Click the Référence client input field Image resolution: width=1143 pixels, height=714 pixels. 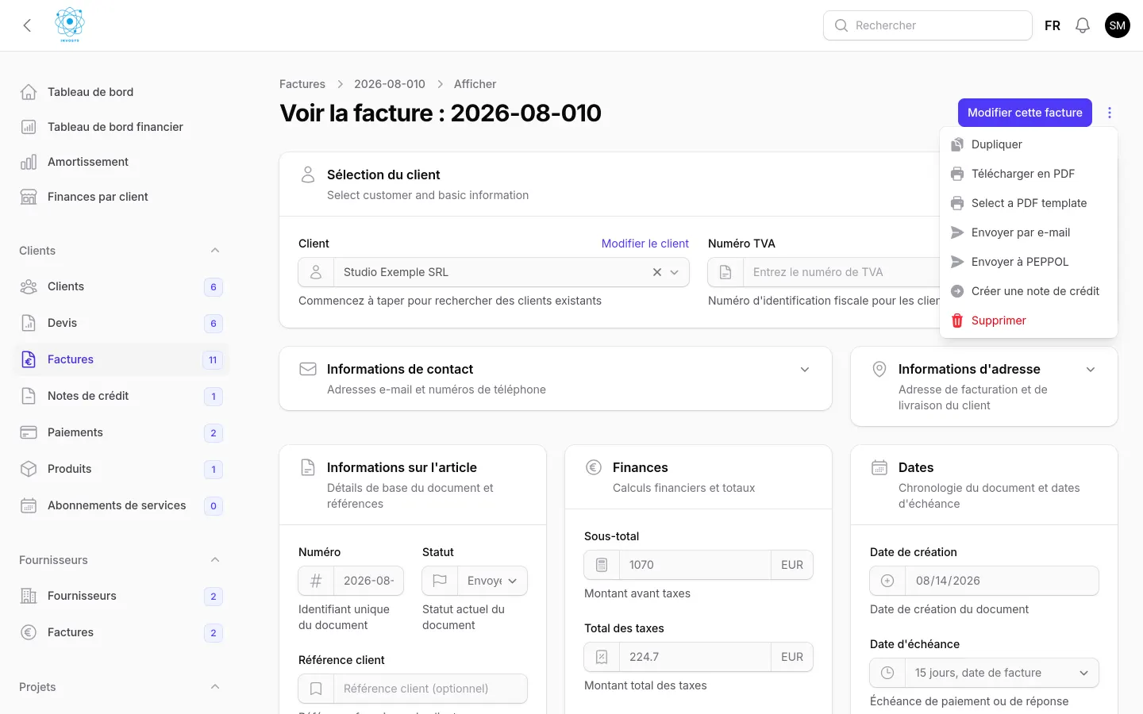(430, 689)
